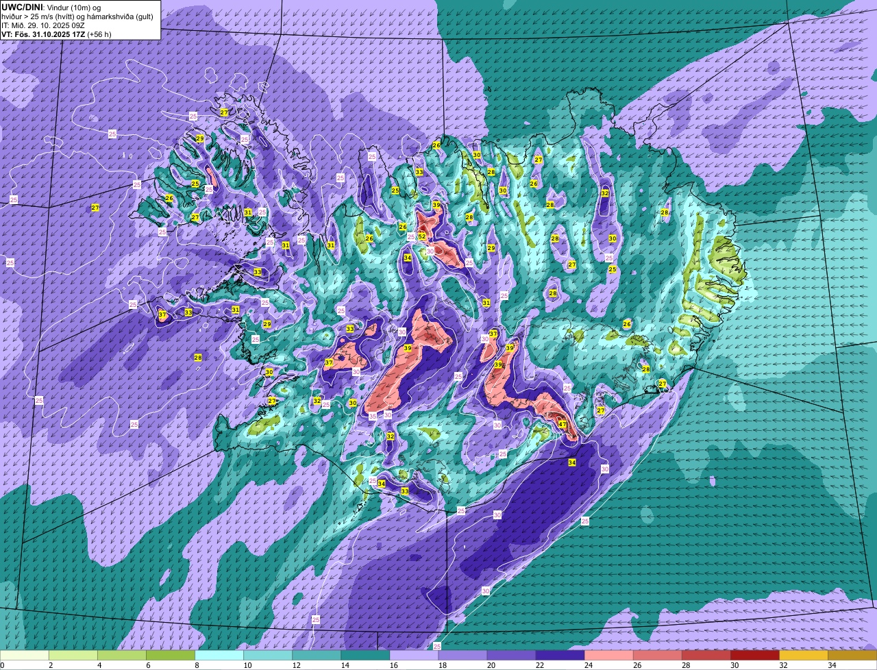Screen dimensions: 877x670
Task: Select the orange-yellow 32–34 m/s legend swatch
Action: pyautogui.click(x=803, y=655)
